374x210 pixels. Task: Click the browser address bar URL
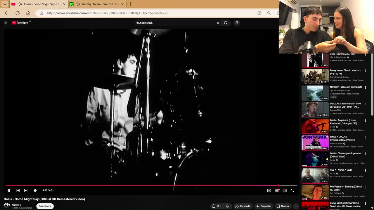(108, 13)
